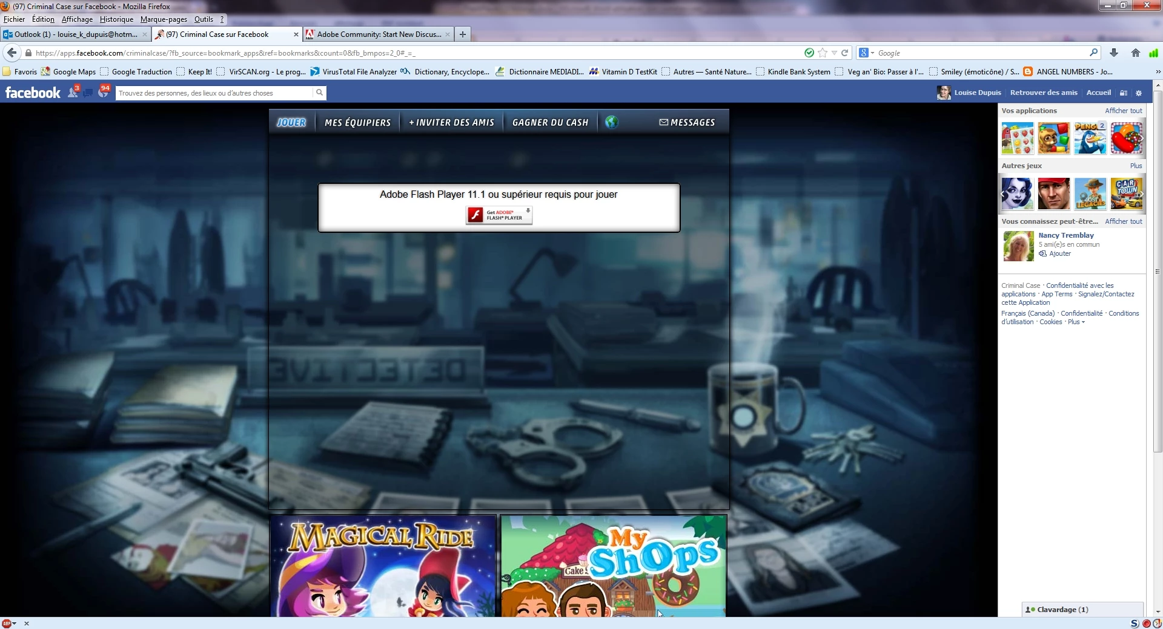The width and height of the screenshot is (1163, 629).
Task: Click the lock icon in the URL bar
Action: [x=28, y=53]
